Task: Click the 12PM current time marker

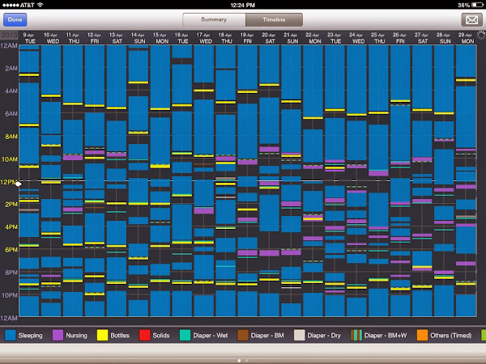Action: coord(19,183)
